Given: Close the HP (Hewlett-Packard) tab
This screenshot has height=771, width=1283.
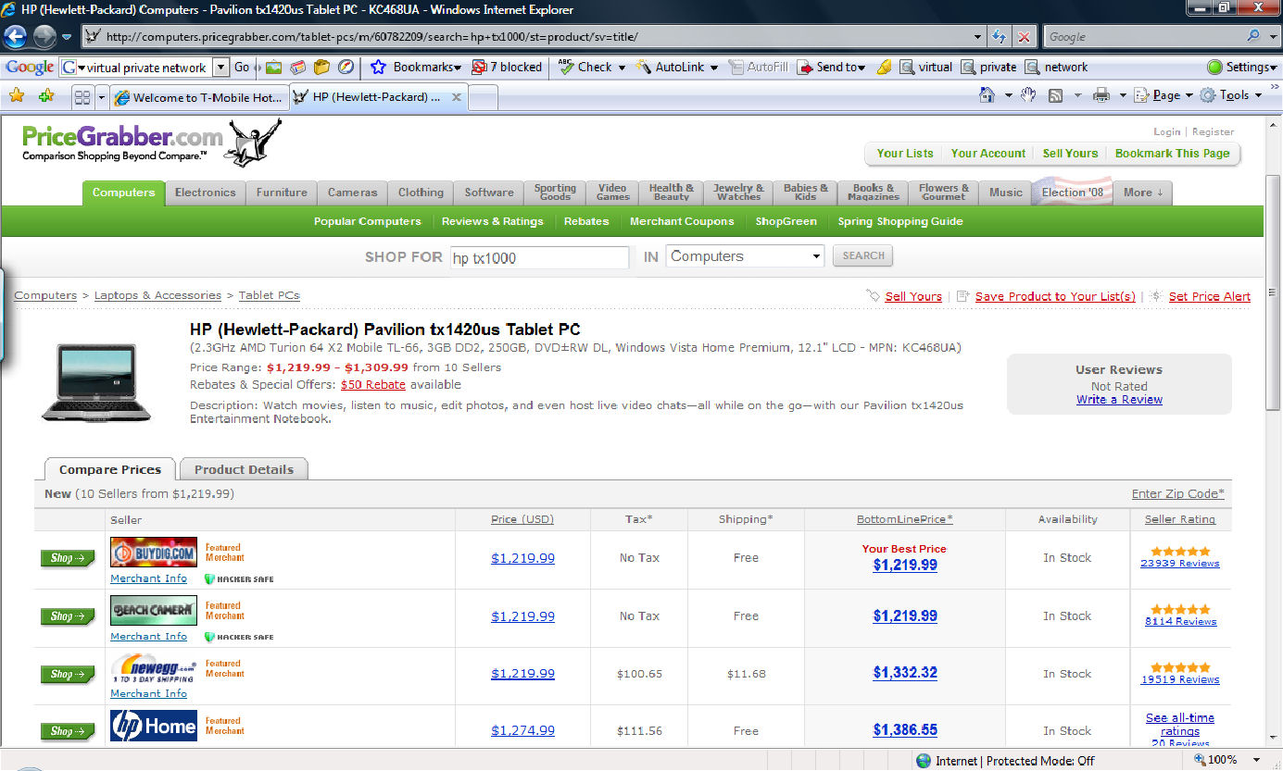Looking at the screenshot, I should pos(457,96).
